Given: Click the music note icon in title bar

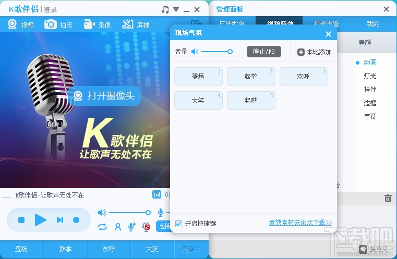Looking at the screenshot, I should click(165, 9).
